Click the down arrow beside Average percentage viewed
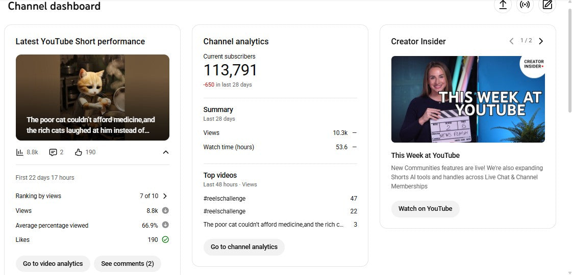This screenshot has width=572, height=275. click(x=165, y=225)
